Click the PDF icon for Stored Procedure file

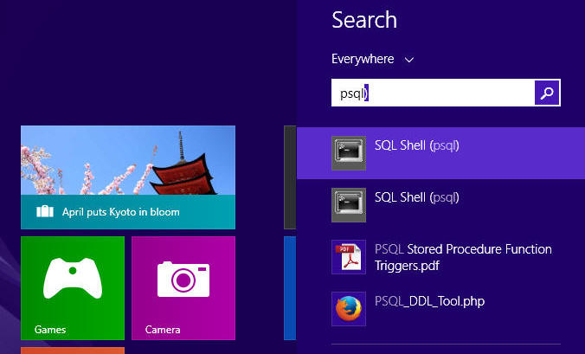tap(349, 257)
